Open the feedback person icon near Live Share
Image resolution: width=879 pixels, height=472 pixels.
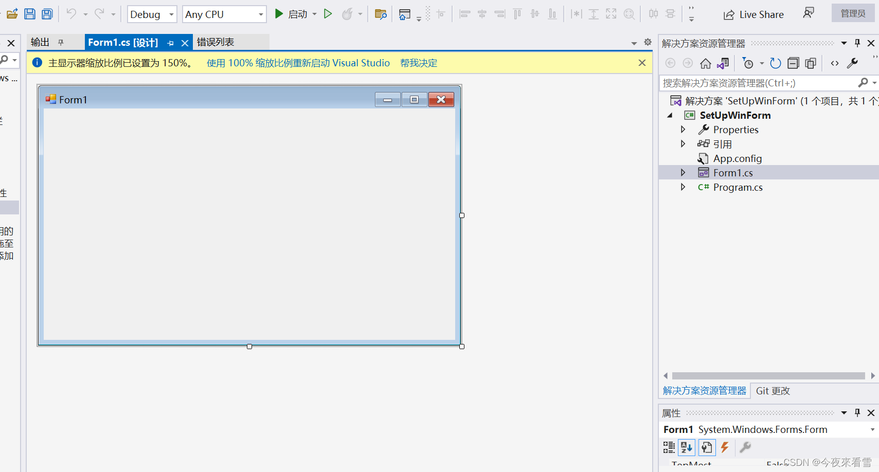coord(809,13)
